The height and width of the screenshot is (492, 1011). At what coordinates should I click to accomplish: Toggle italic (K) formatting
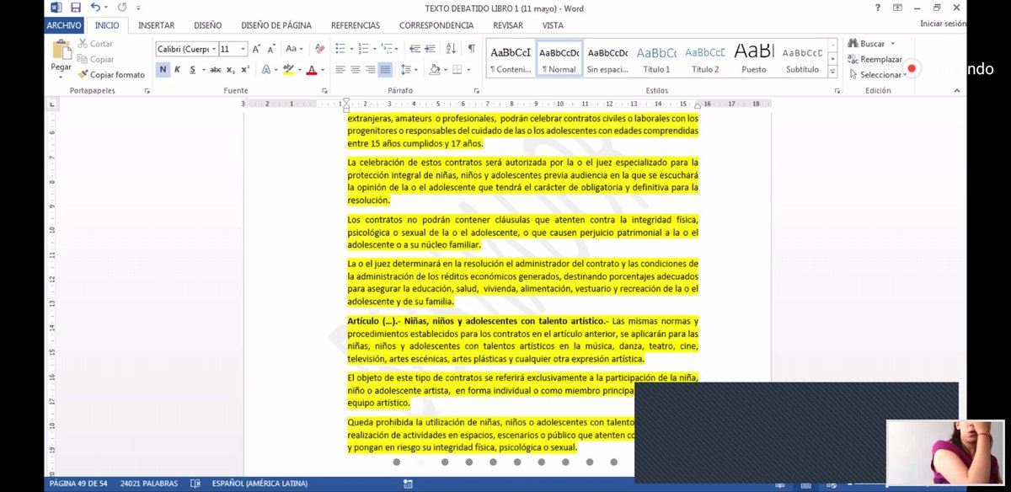tap(178, 69)
